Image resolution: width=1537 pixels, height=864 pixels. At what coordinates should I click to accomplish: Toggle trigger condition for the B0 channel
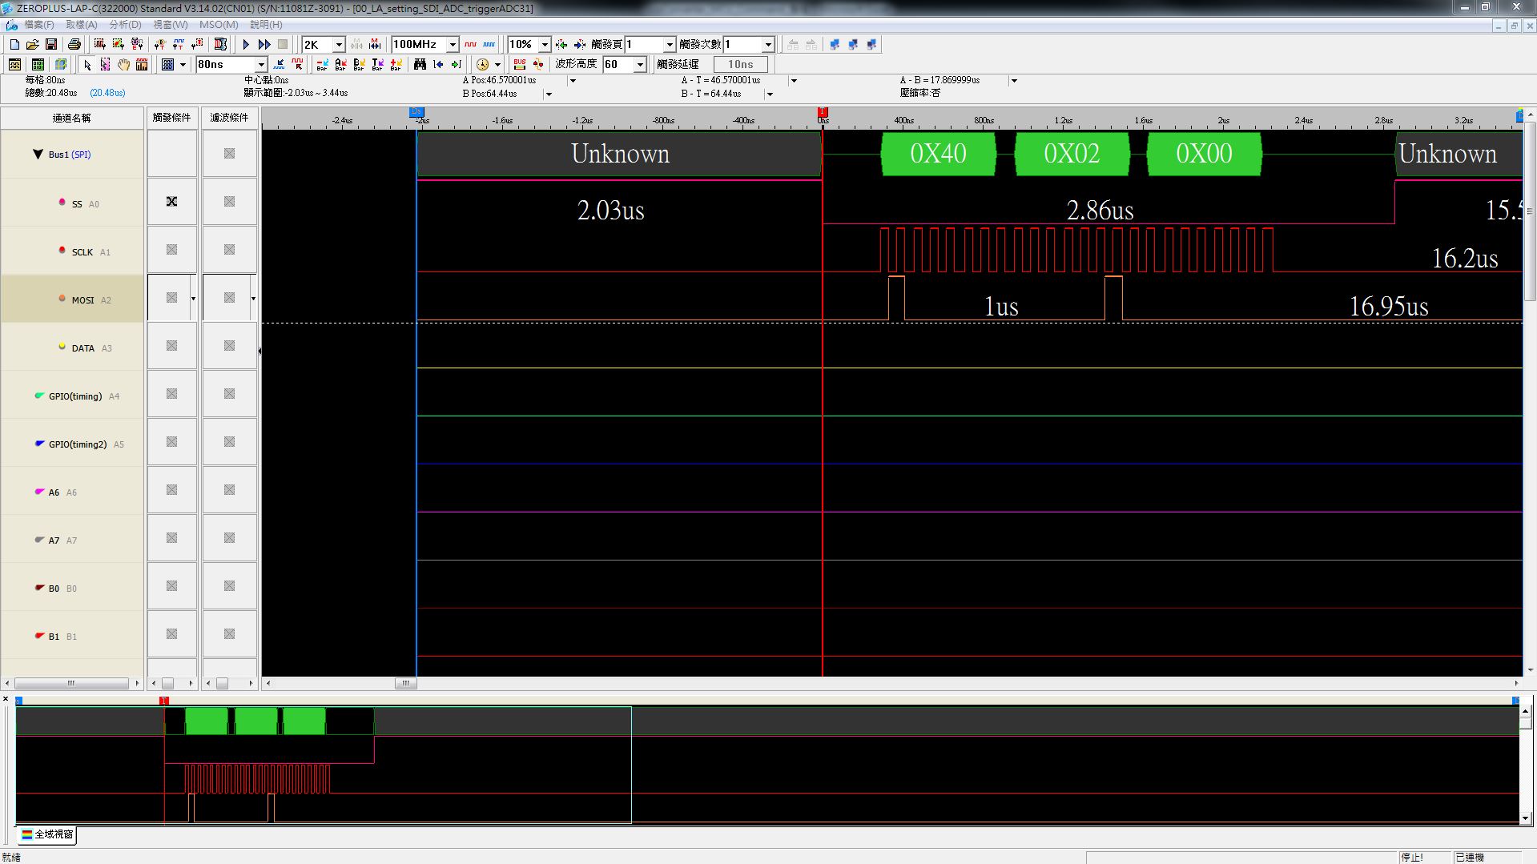(x=171, y=586)
